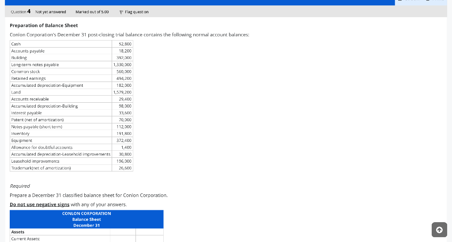The height and width of the screenshot is (242, 452).
Task: Click the Common stock value 560,000
Action: pyautogui.click(x=124, y=72)
